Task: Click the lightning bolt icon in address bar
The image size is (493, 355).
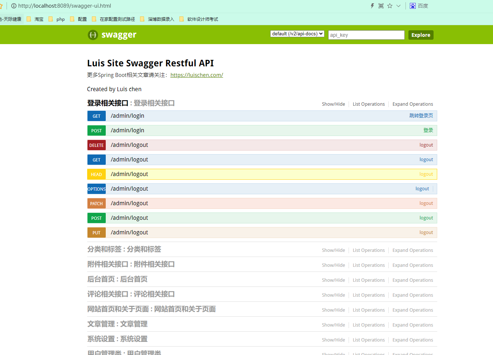Action: pyautogui.click(x=372, y=6)
